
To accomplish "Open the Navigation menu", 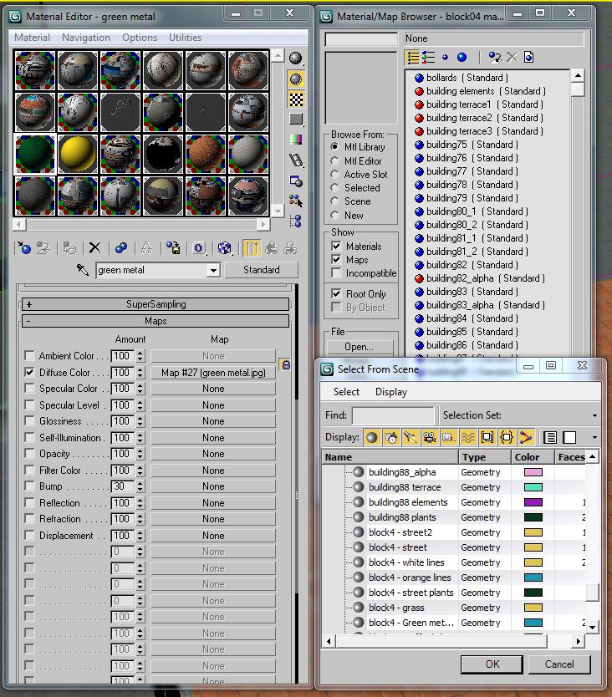I will [86, 38].
